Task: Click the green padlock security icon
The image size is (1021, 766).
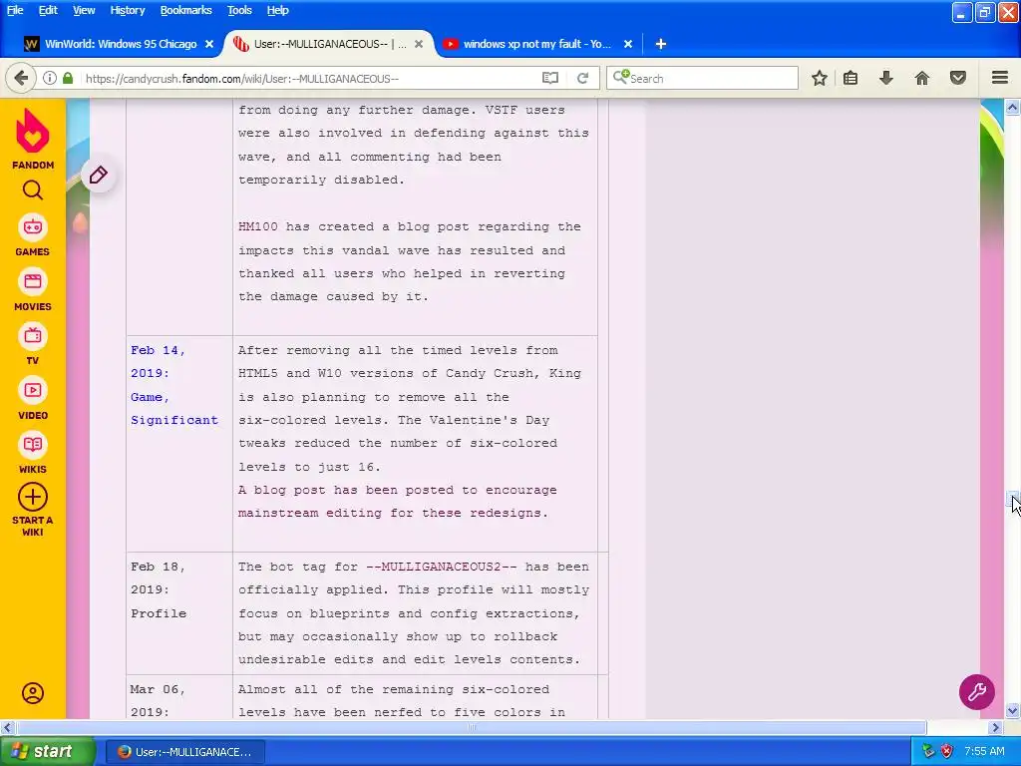Action: click(x=68, y=78)
